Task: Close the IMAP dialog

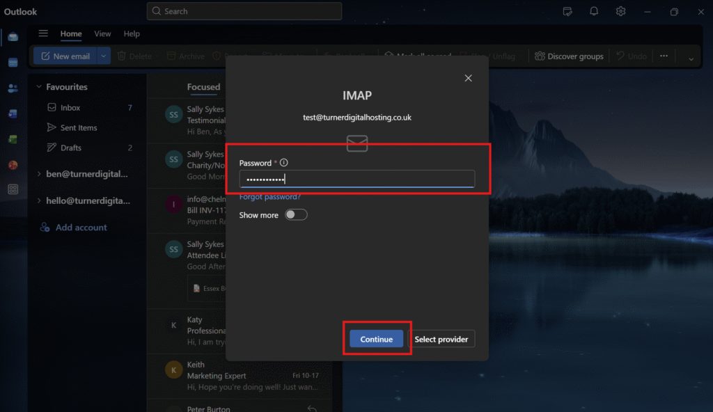Action: coord(468,78)
